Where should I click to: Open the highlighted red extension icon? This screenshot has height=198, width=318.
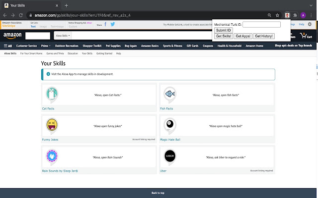click(x=287, y=15)
